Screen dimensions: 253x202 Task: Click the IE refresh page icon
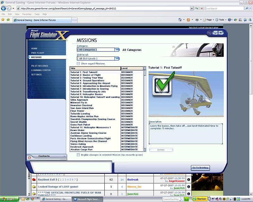tap(197, 8)
